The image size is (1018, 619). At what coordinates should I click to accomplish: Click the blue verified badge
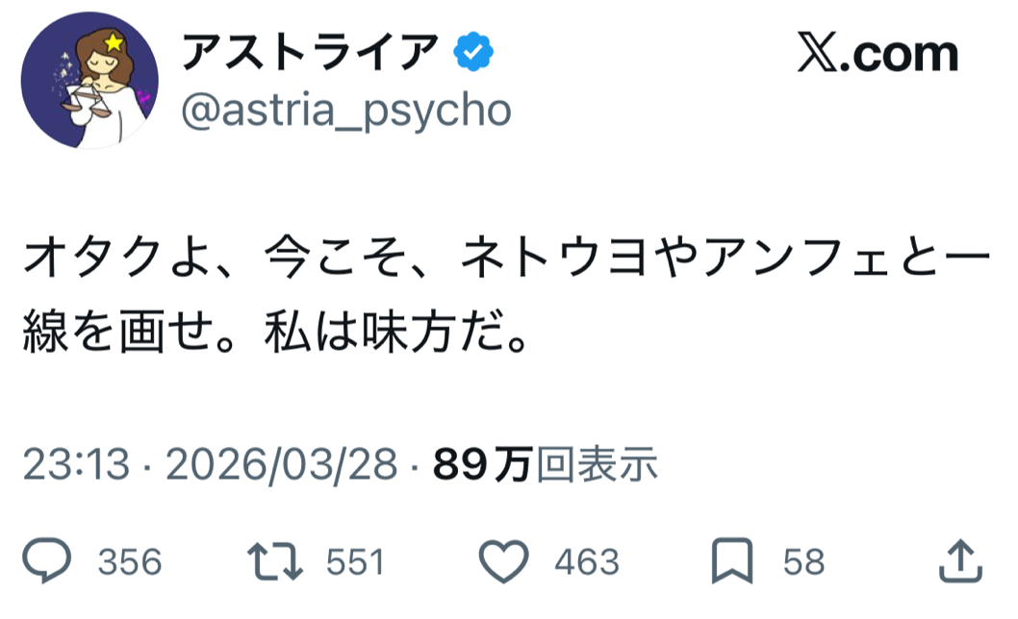click(473, 54)
